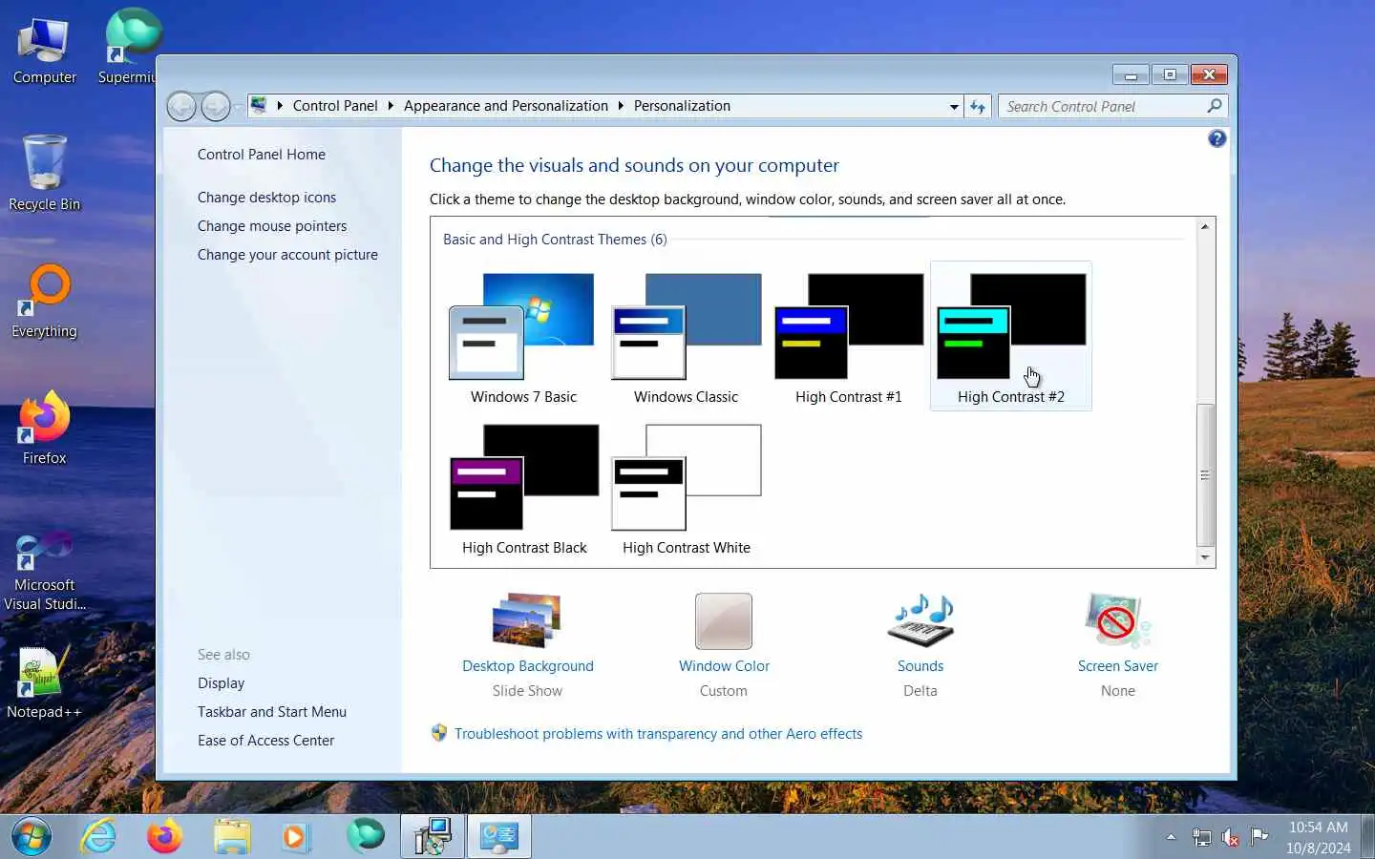Screen dimensions: 1375x859
Task: Apply the High Contrast #1 theme
Action: pyautogui.click(x=848, y=336)
